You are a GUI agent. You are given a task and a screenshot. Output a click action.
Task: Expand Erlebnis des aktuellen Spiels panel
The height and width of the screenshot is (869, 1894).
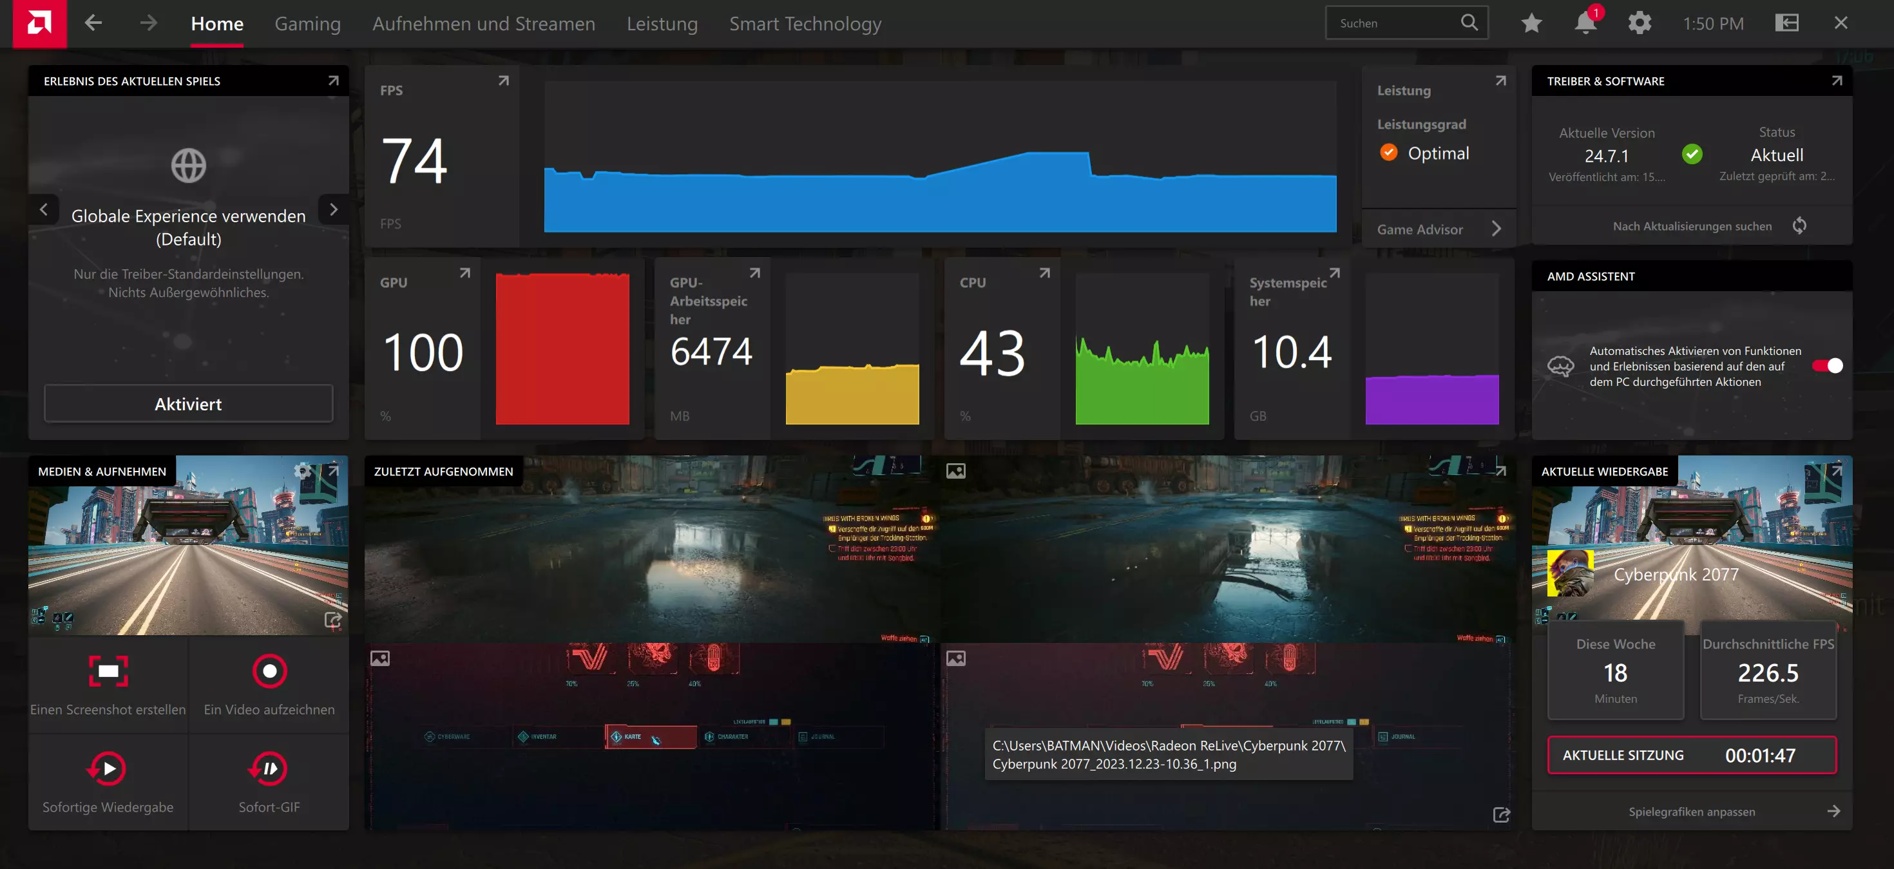point(333,81)
